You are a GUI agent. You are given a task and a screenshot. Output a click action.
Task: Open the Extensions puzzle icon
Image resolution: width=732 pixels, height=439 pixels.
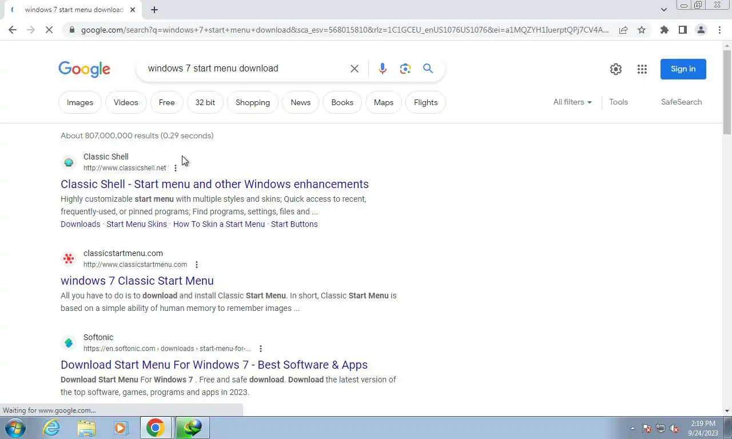coord(664,30)
